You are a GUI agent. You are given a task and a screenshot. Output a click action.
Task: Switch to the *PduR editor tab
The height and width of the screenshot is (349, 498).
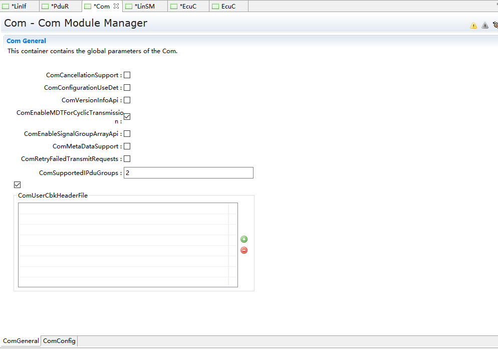point(60,7)
